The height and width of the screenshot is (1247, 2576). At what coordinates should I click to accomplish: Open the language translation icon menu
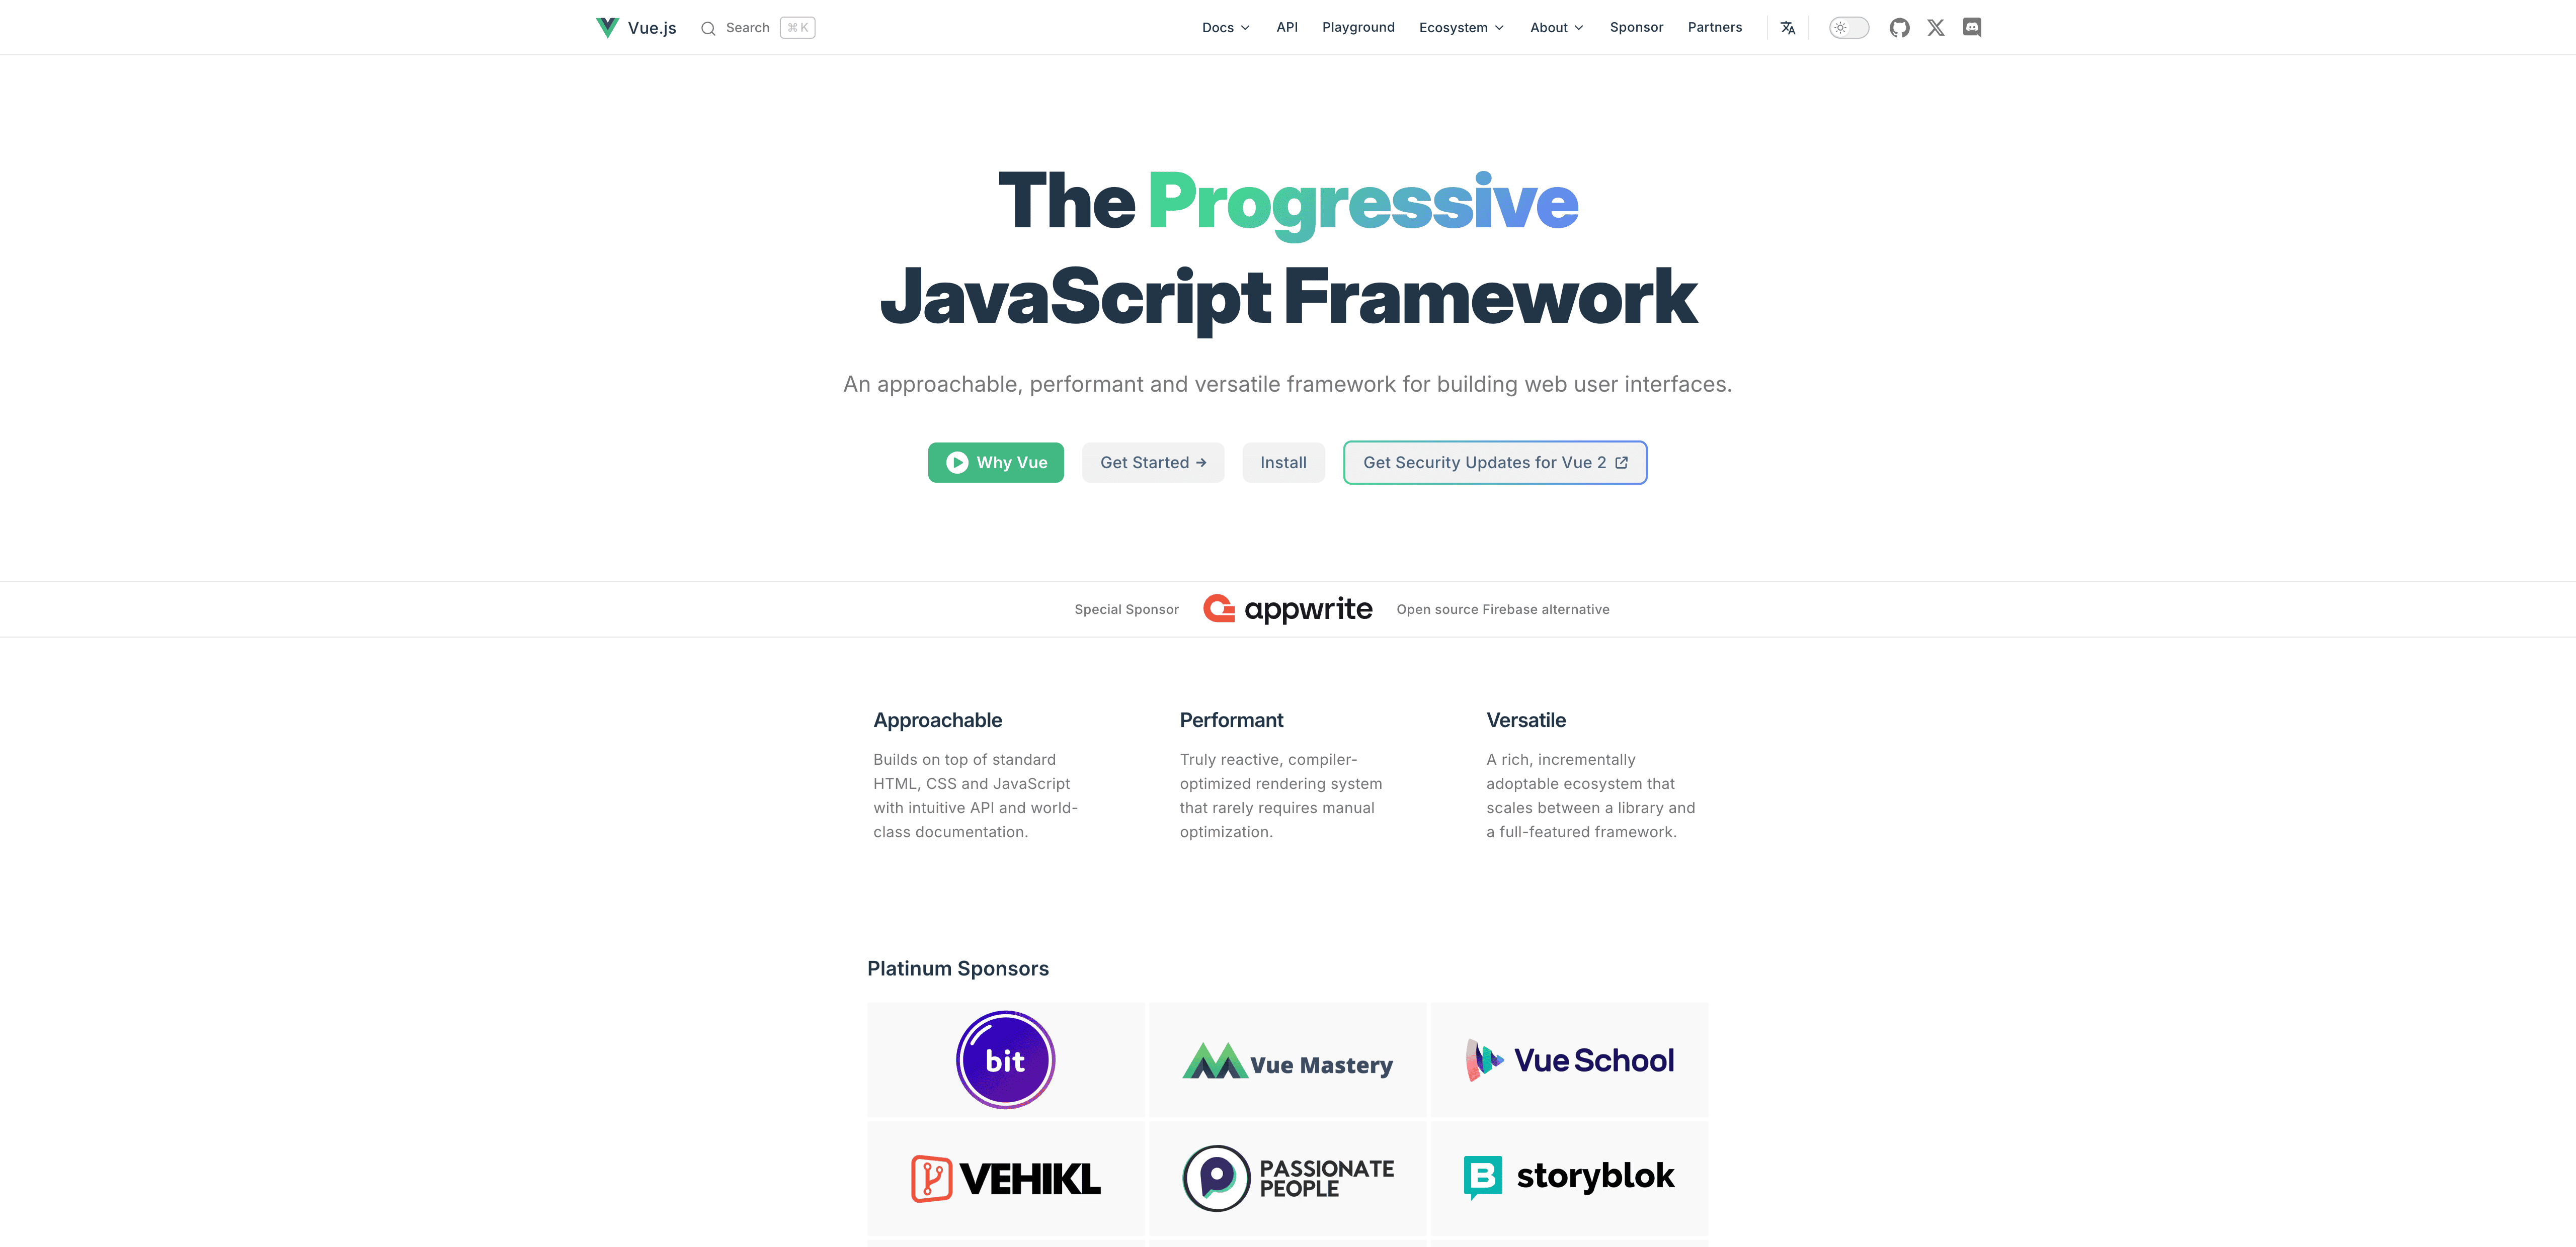[1788, 27]
